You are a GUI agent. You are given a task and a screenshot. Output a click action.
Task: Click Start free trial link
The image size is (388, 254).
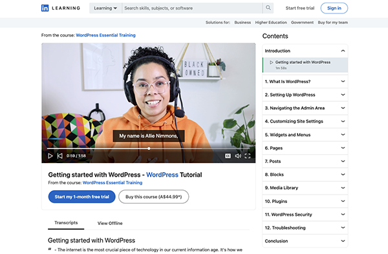(300, 8)
